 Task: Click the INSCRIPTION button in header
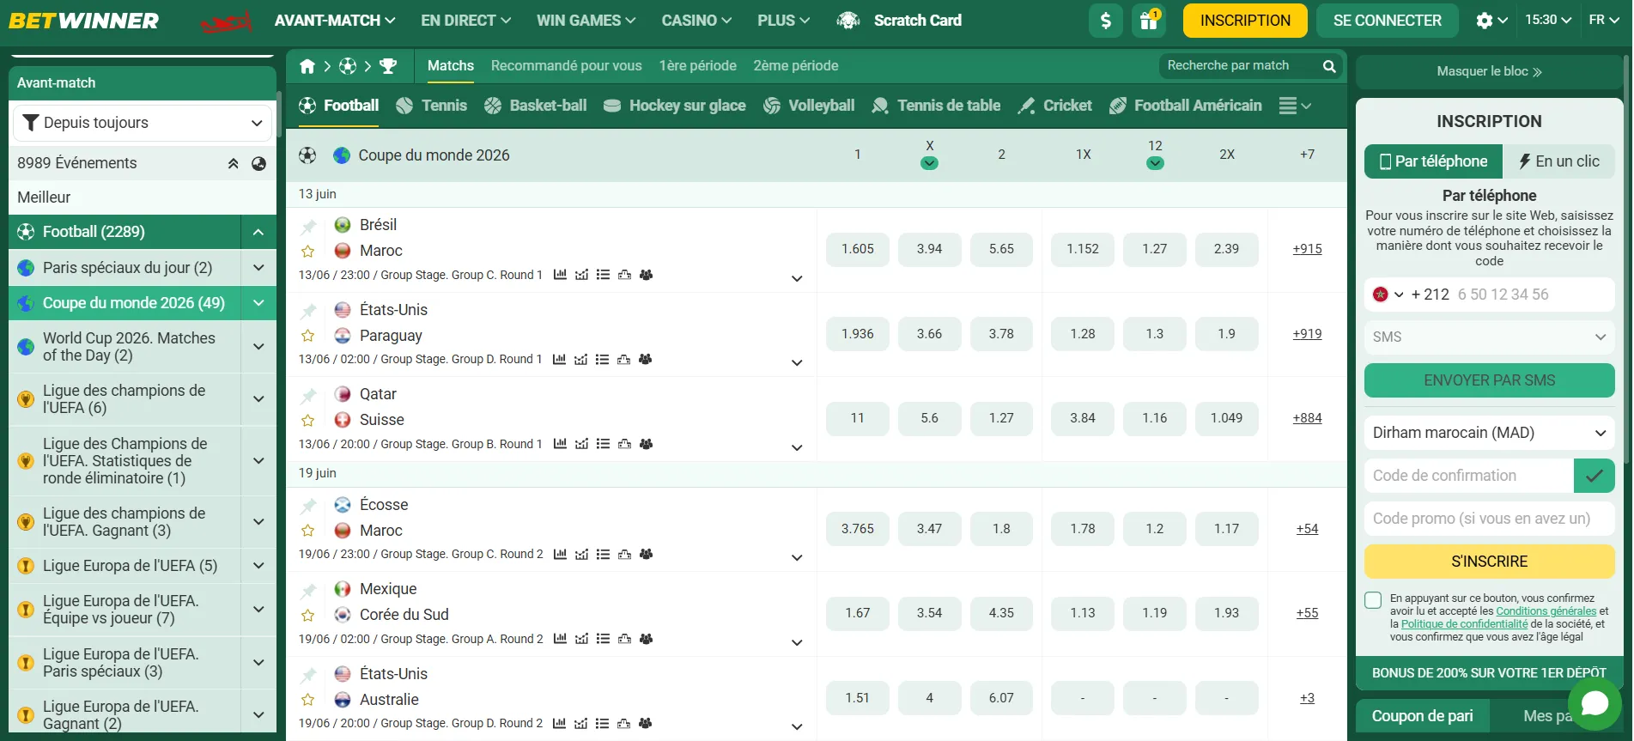pos(1245,21)
